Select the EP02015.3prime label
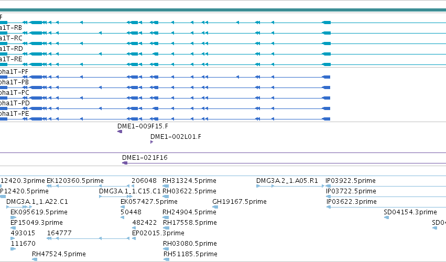 (158, 233)
